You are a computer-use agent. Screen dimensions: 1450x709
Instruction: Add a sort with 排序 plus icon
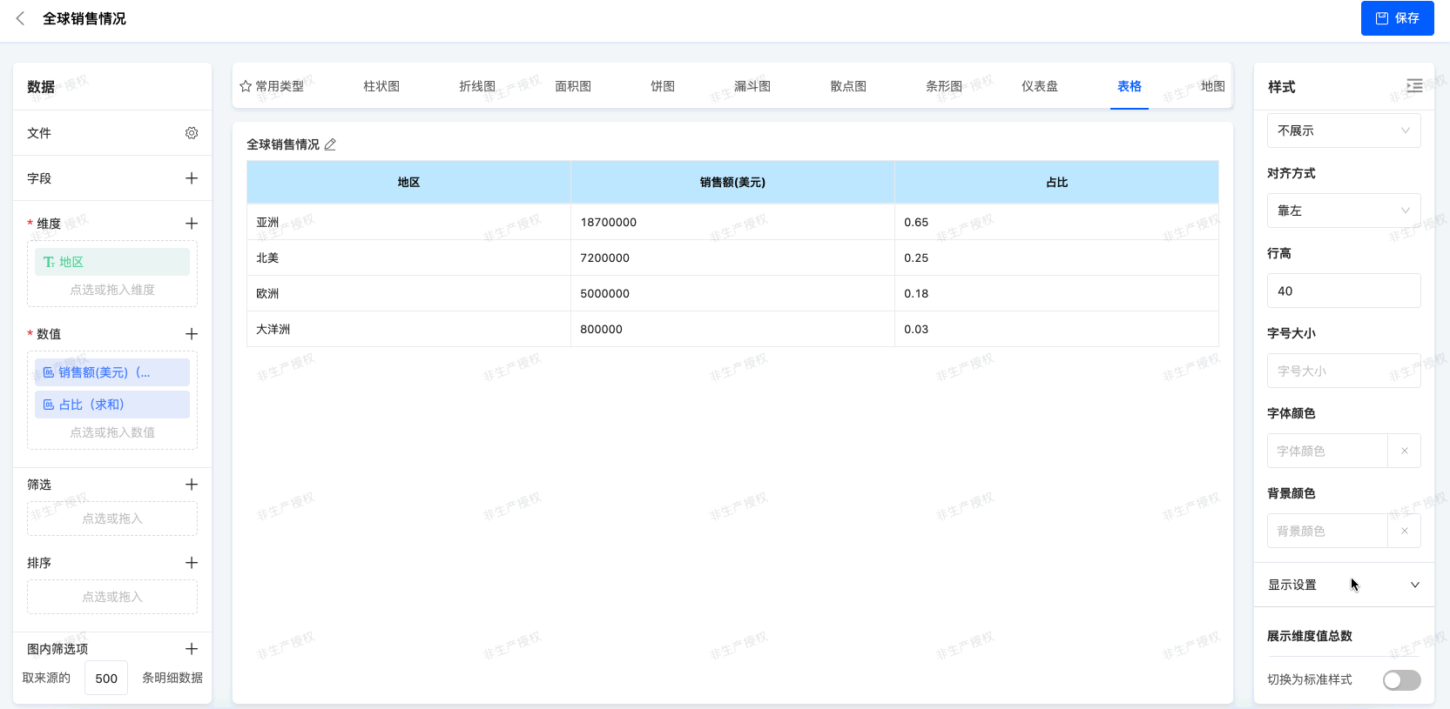point(192,563)
